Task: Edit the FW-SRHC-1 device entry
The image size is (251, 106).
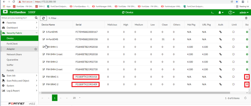Action: tap(43, 77)
